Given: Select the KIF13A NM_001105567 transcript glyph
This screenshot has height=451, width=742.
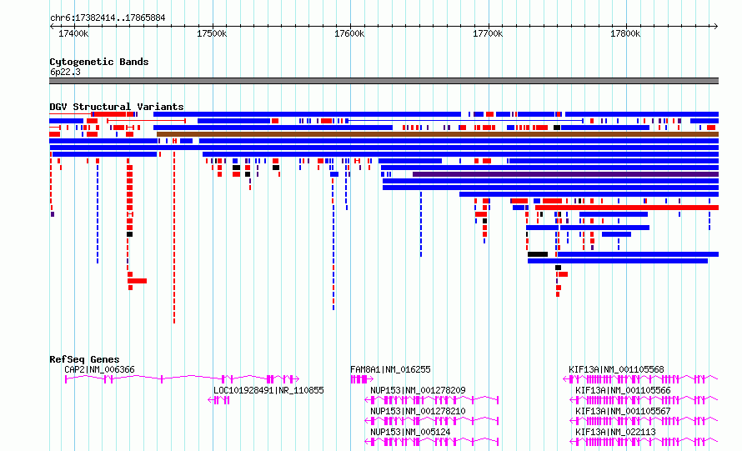Looking at the screenshot, I should 644,421.
